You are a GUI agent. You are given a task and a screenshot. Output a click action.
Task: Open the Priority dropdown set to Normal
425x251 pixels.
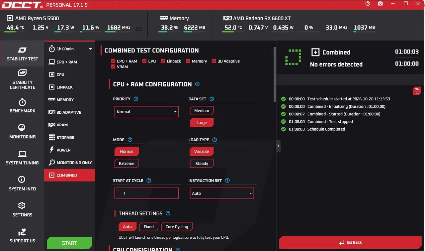point(146,112)
